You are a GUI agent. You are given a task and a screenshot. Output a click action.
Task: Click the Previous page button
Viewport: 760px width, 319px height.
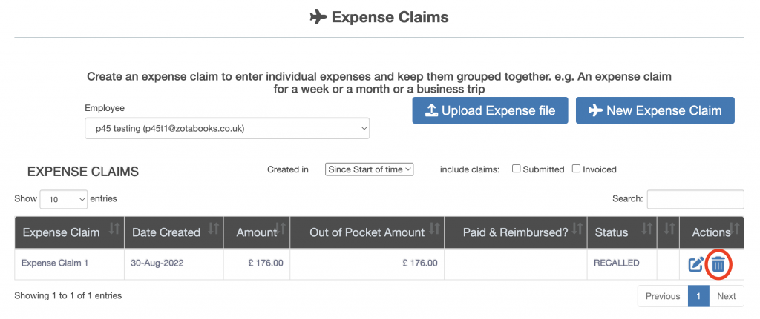click(x=663, y=296)
